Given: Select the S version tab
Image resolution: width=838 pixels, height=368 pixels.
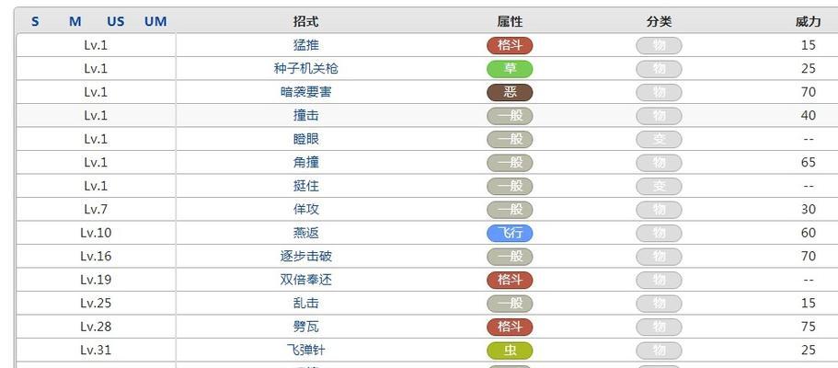Looking at the screenshot, I should click(x=35, y=22).
